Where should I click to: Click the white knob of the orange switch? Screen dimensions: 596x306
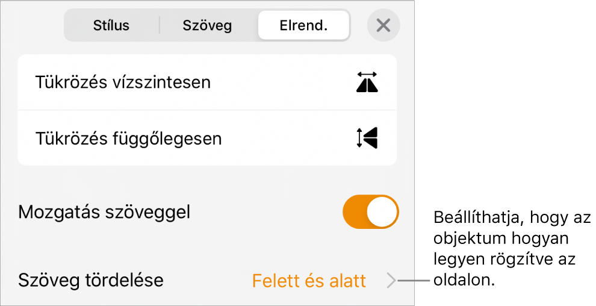click(382, 212)
